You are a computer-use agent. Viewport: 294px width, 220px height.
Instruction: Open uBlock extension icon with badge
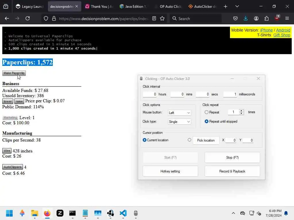point(277,18)
